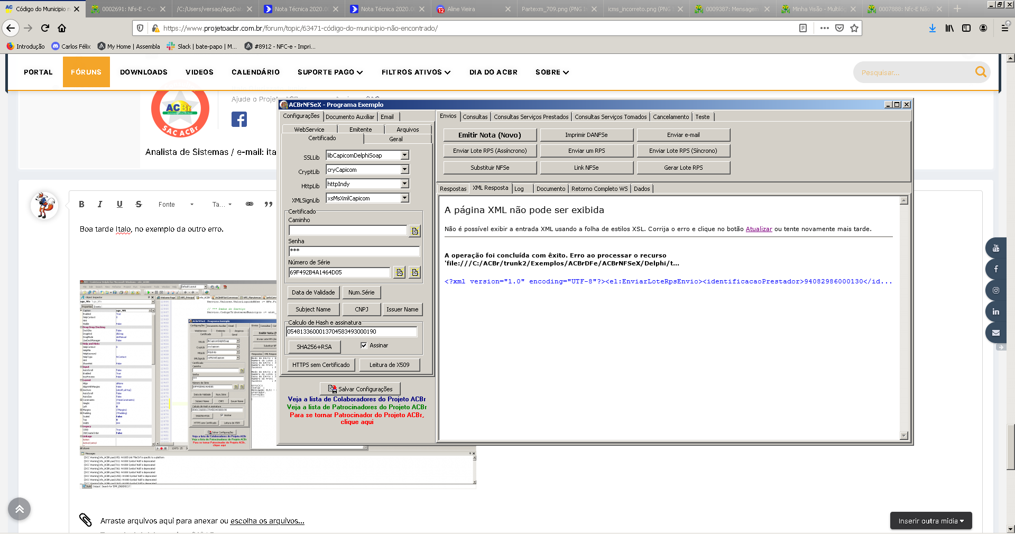Open the Fonte font dropdown
The image size is (1015, 534).
(176, 204)
